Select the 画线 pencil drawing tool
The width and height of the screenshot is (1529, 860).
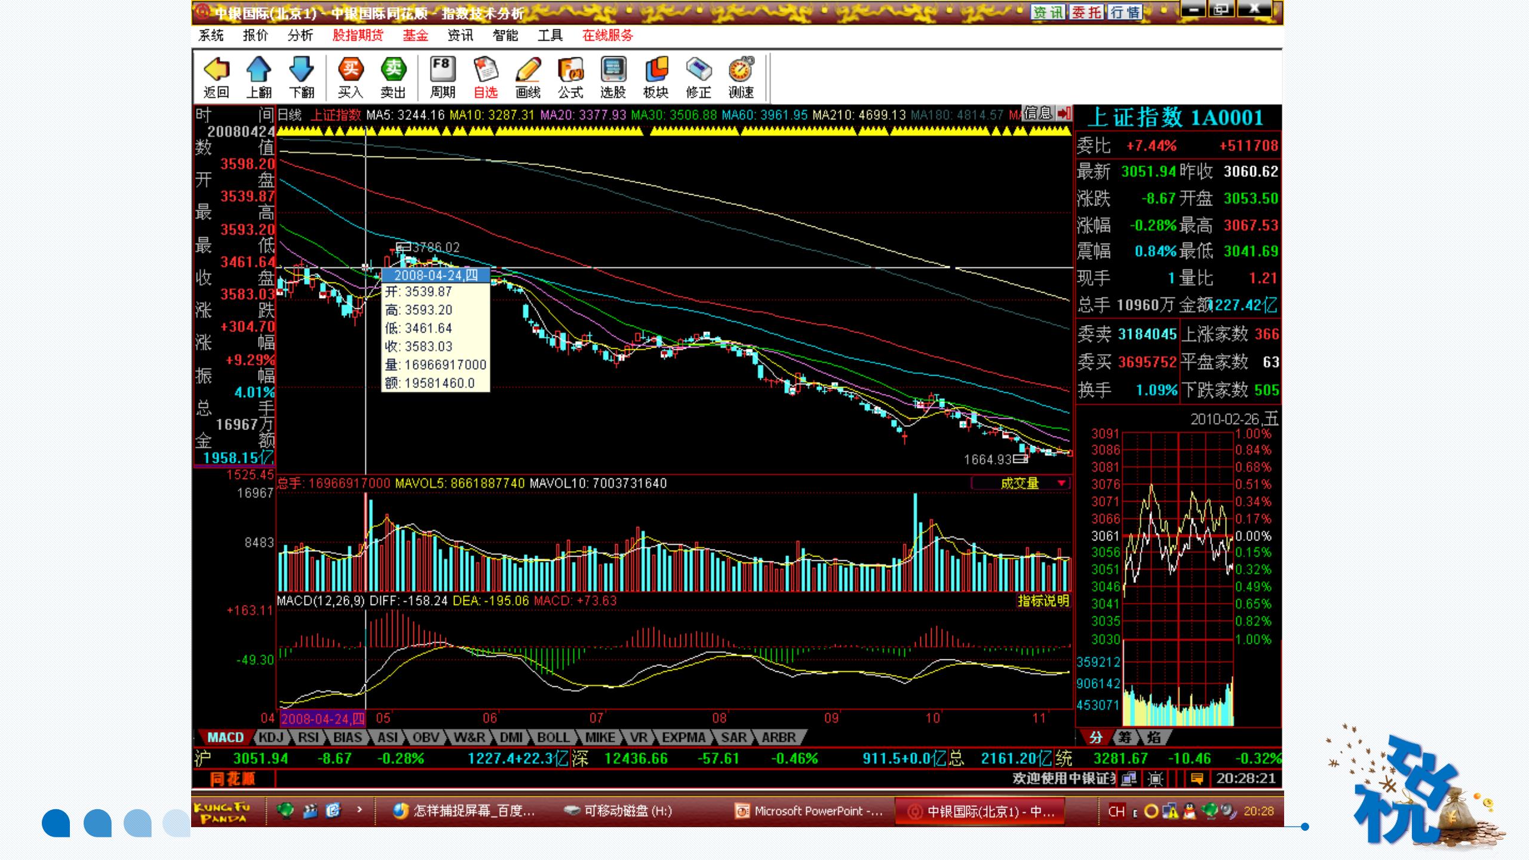coord(528,71)
